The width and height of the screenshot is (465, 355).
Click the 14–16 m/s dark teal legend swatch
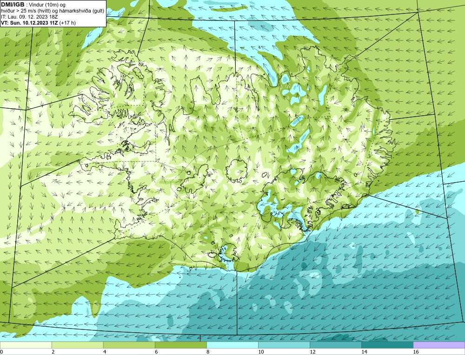pos(387,345)
